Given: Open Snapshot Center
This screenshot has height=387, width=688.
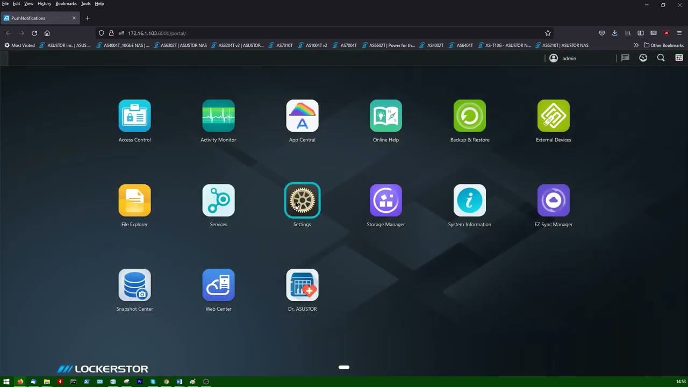Looking at the screenshot, I should (x=134, y=285).
